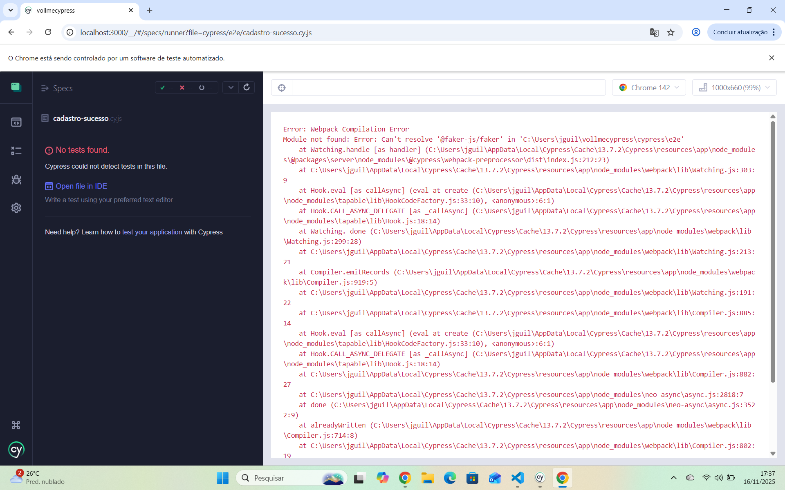Screen dimensions: 785x490
Task: Rerun all tests with reload icon
Action: click(x=247, y=87)
